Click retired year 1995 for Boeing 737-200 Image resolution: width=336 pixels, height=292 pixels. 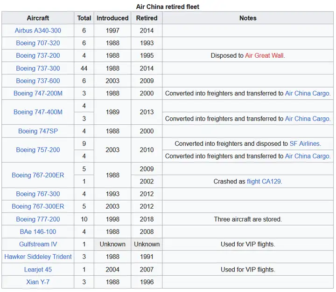coord(147,55)
